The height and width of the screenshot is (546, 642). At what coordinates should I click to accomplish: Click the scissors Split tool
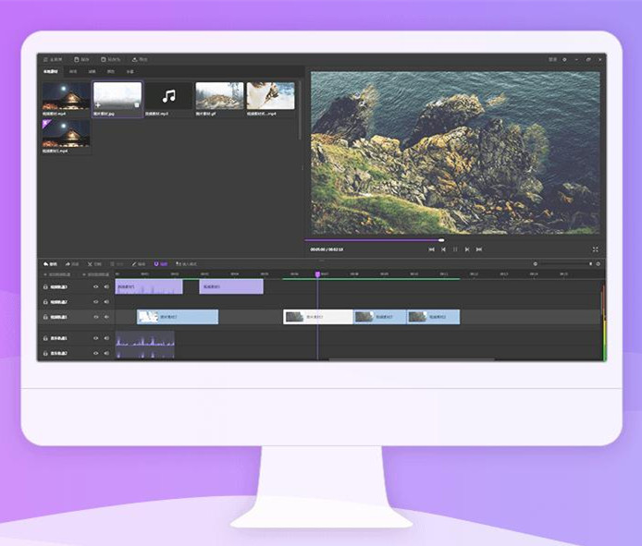(x=94, y=264)
